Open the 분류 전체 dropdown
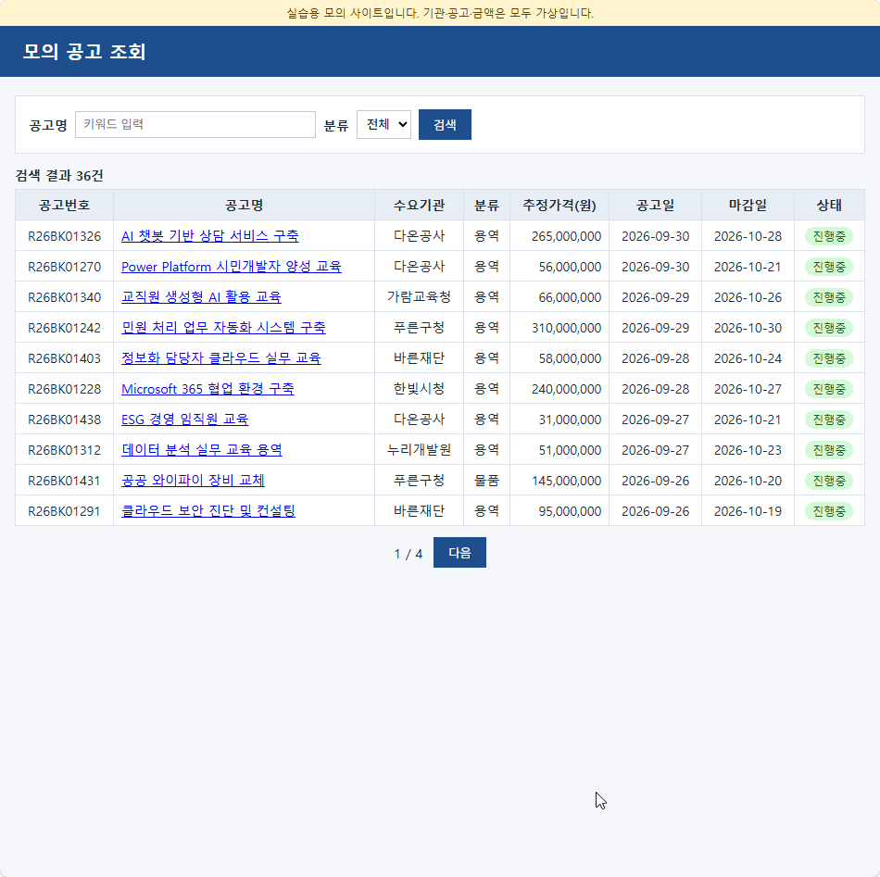The image size is (880, 877). pyautogui.click(x=383, y=125)
